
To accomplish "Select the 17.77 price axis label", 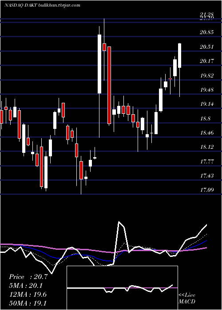I will [207, 162].
